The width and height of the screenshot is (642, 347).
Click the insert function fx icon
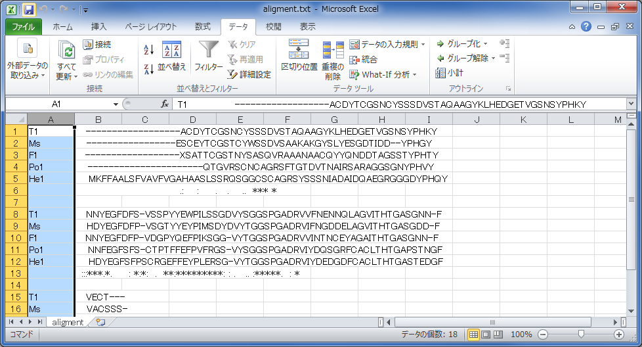coord(165,104)
